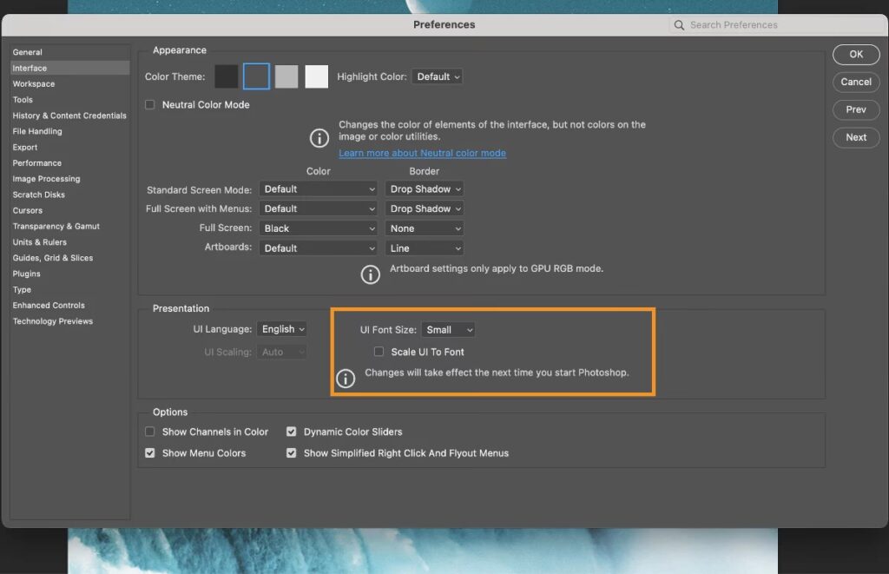Toggle the Scale UI To Font checkbox
This screenshot has width=889, height=574.
tap(379, 352)
